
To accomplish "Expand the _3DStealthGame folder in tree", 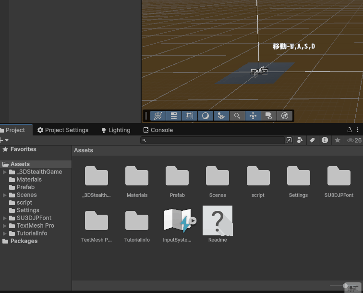I will [x=5, y=172].
